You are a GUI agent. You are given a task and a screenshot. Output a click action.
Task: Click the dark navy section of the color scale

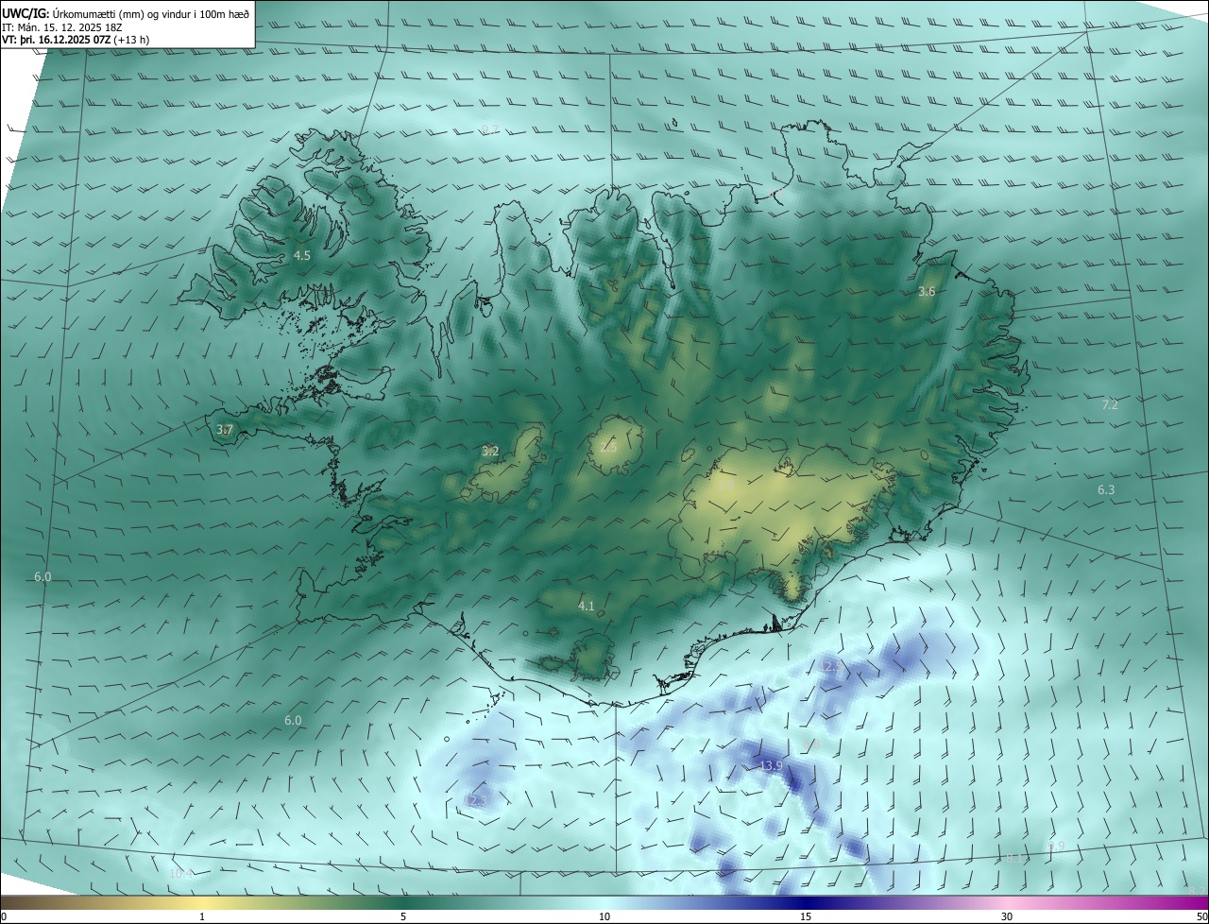point(806,903)
